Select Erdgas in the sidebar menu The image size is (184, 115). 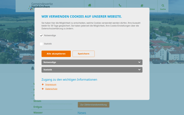[x=38, y=107]
